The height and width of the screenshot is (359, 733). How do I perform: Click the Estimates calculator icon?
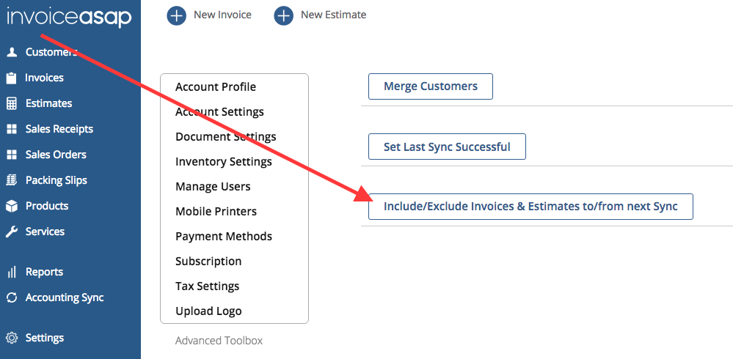11,103
